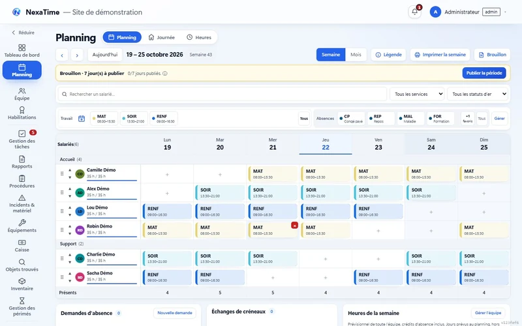Collapse the sidebar with Réduire
Screen dimensions: 522x326
point(23,33)
